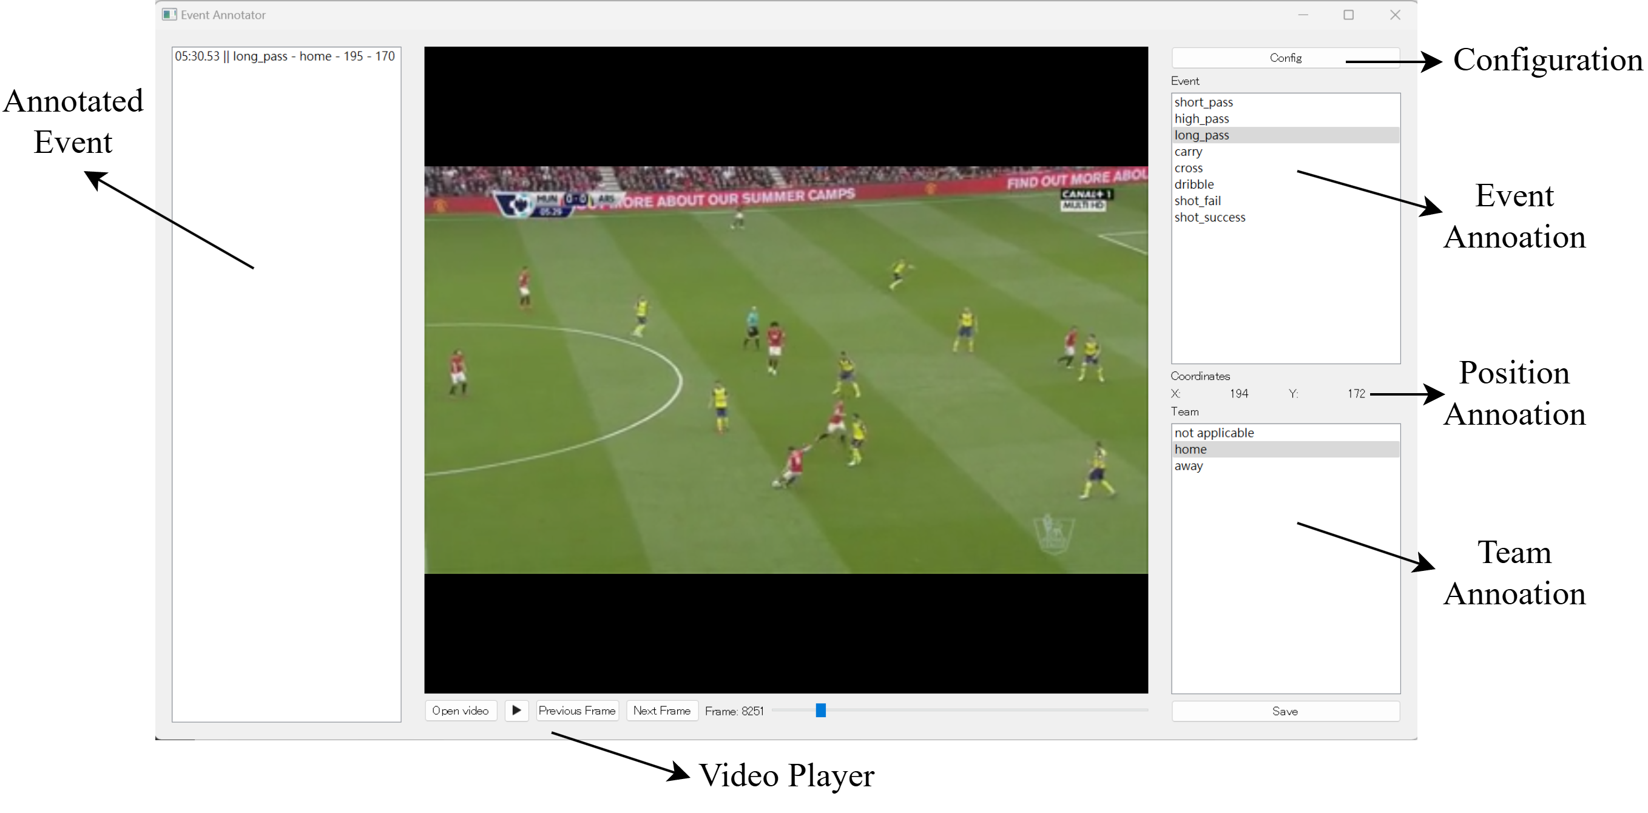This screenshot has height=813, width=1648.
Task: Select the long_pass event
Action: [1201, 135]
